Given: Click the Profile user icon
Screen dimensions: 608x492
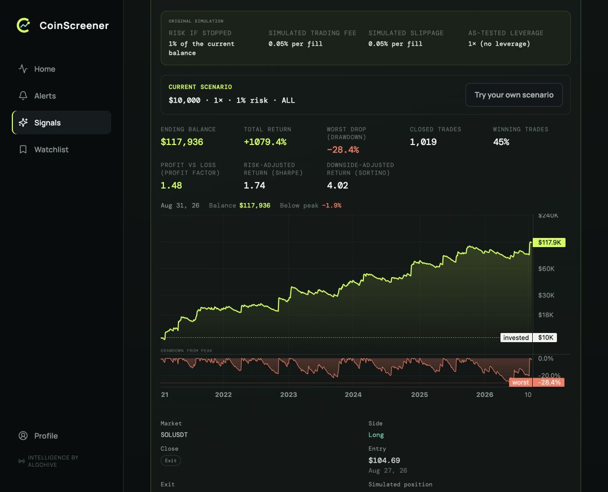Looking at the screenshot, I should 23,436.
